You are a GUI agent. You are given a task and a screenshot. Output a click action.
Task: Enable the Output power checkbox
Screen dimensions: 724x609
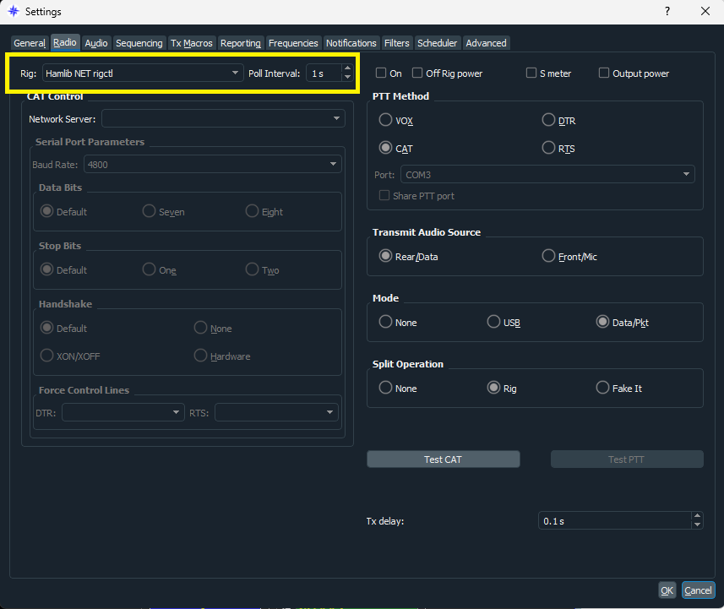pyautogui.click(x=604, y=73)
